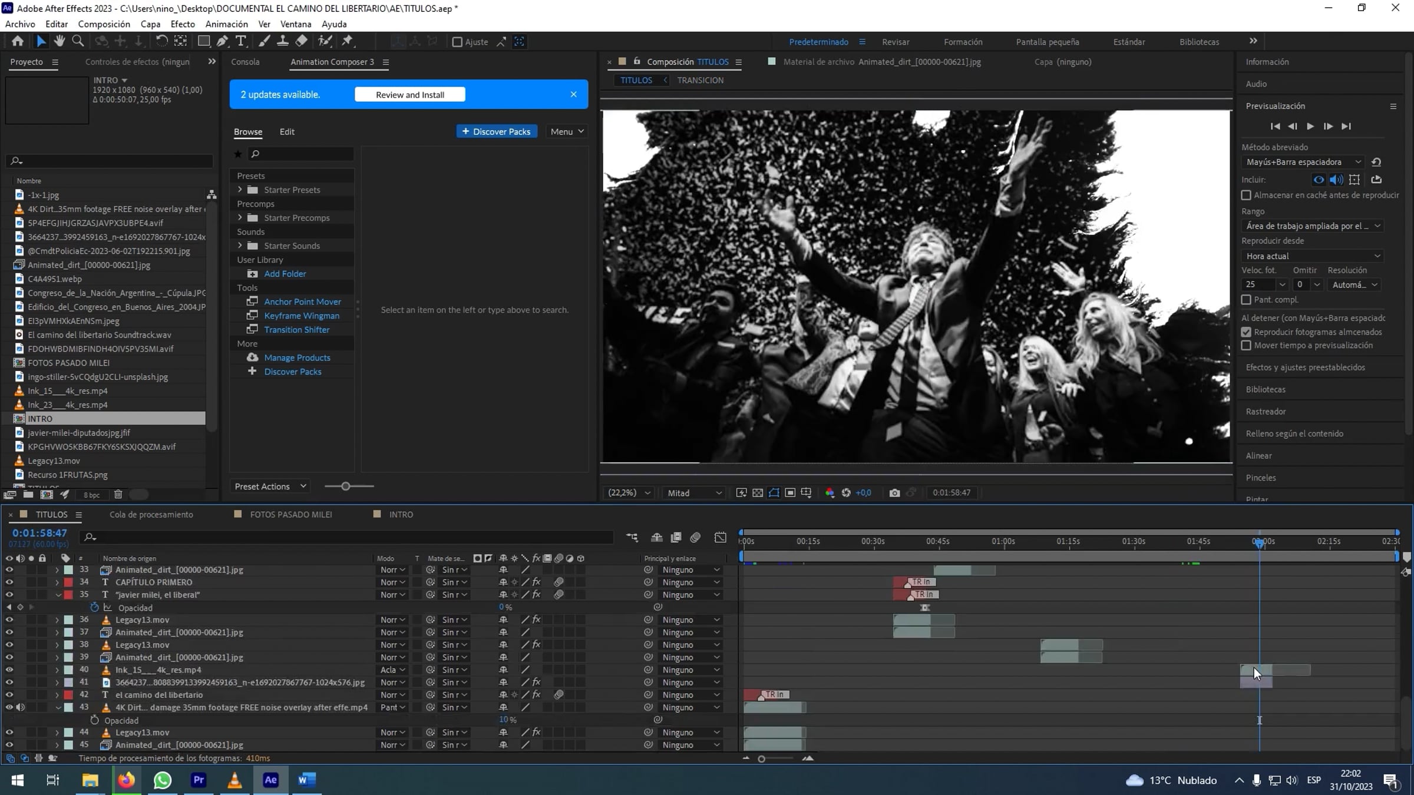
Task: Select the Puppet Pin tool
Action: point(348,41)
